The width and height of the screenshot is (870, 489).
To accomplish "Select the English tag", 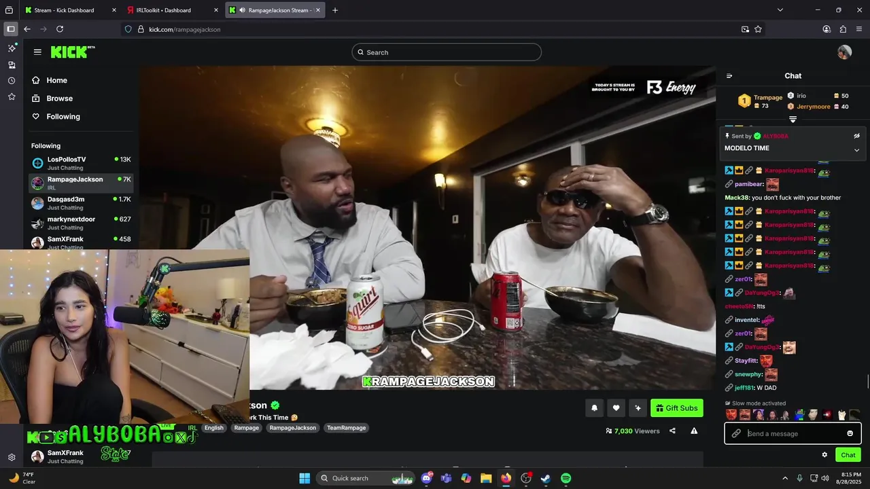I will pos(214,428).
